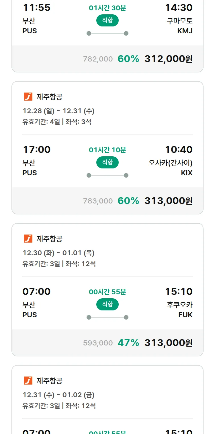Click Jeju Air logo on 12.31–01.02 card
This screenshot has width=215, height=434.
(28, 381)
